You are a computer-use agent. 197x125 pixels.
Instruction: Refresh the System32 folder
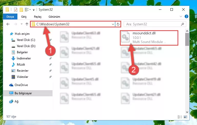118,24
